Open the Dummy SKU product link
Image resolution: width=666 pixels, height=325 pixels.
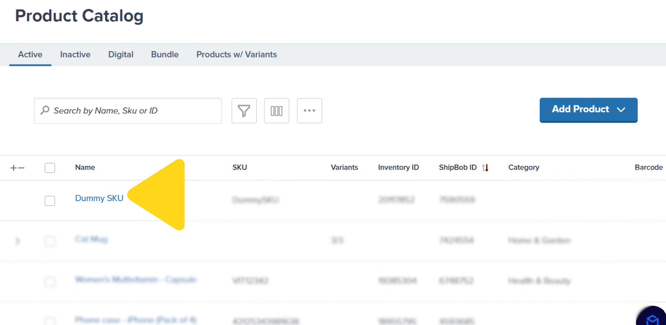pyautogui.click(x=99, y=198)
